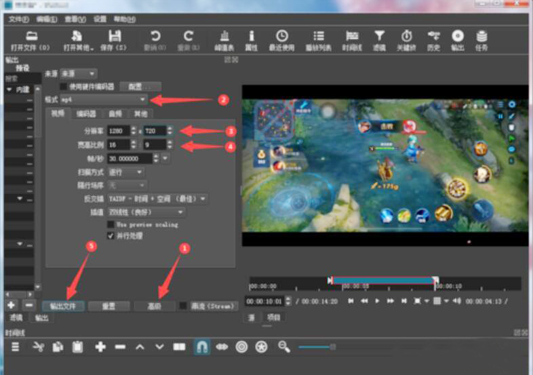This screenshot has height=375, width=533.
Task: Open the 扫描方式 scan mode dropdown
Action: [x=125, y=172]
